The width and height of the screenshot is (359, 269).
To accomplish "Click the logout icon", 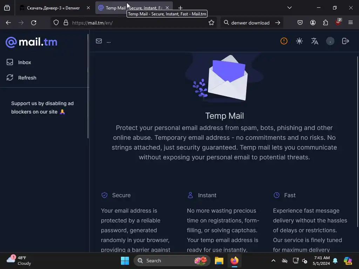I will point(345,41).
